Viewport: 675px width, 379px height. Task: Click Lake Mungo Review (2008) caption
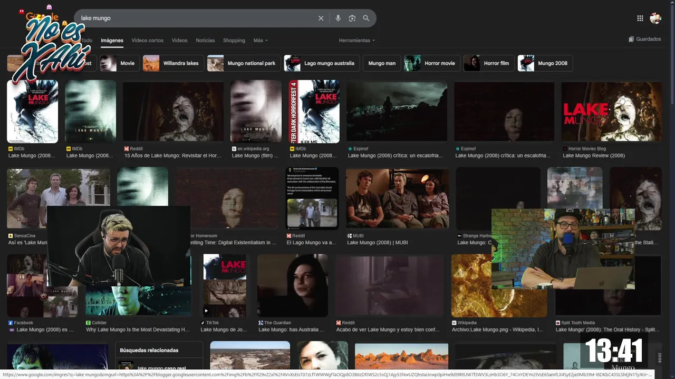click(594, 156)
